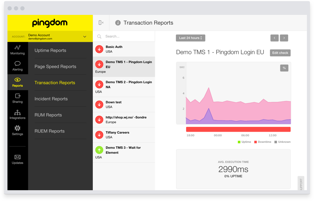This screenshot has width=314, height=201.
Task: Toggle the percent view on the chart
Action: 284,68
